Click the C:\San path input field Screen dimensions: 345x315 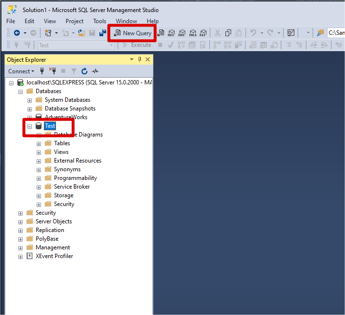pyautogui.click(x=336, y=33)
